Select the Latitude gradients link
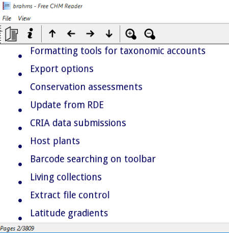Screen dimensions: 229x233 (x=69, y=213)
